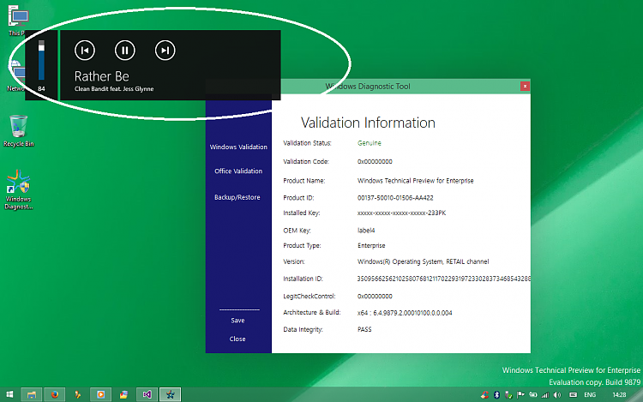Close the Windows Diagnostic Tool window
Screen dimensions: 643x402
click(525, 86)
